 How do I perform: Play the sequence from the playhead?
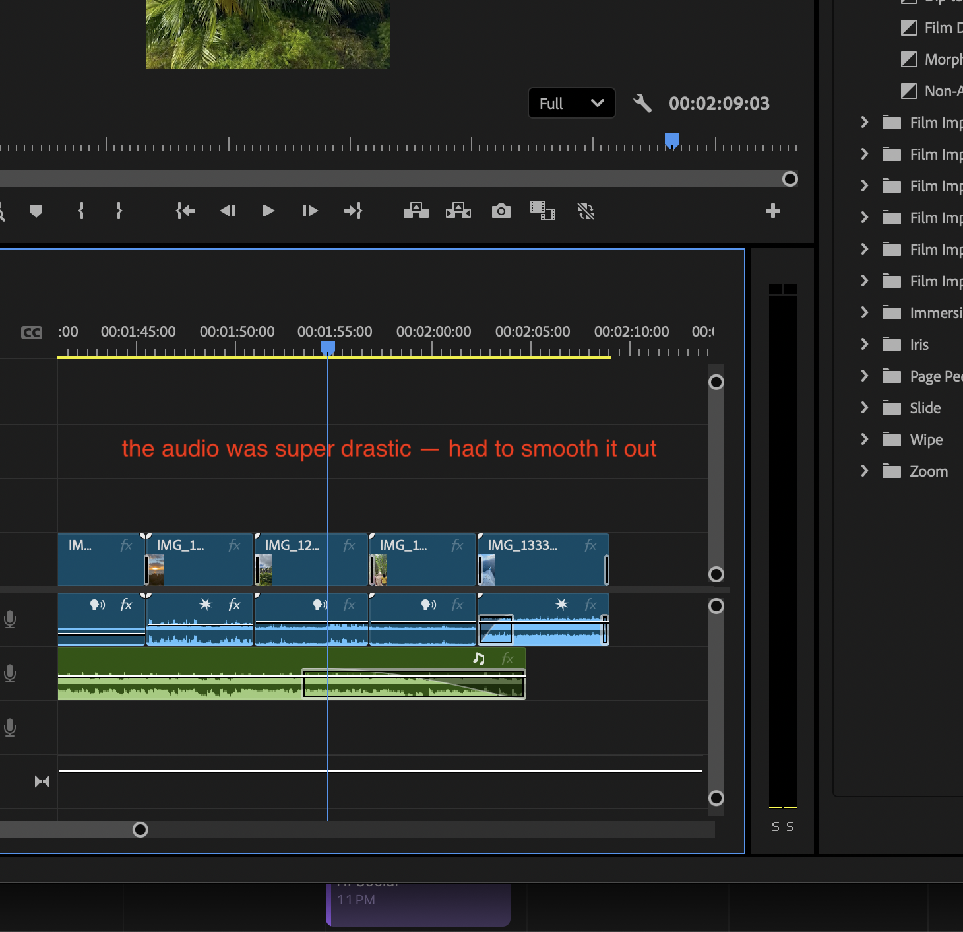268,211
